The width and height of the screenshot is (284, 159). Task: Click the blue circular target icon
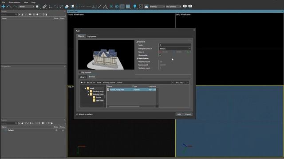click(x=117, y=7)
